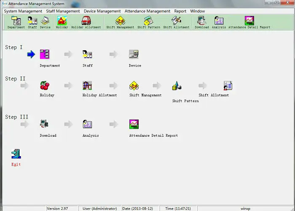Open Attendance Detail Report icon in Step III
This screenshot has width=295, height=211.
point(134,124)
